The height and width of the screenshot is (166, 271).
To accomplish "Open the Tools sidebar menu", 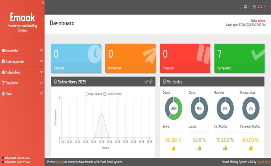I will click(22, 94).
